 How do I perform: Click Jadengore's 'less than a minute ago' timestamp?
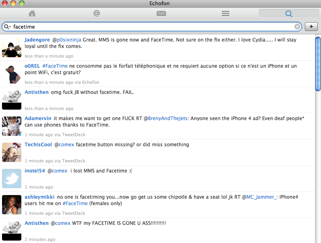point(49,56)
